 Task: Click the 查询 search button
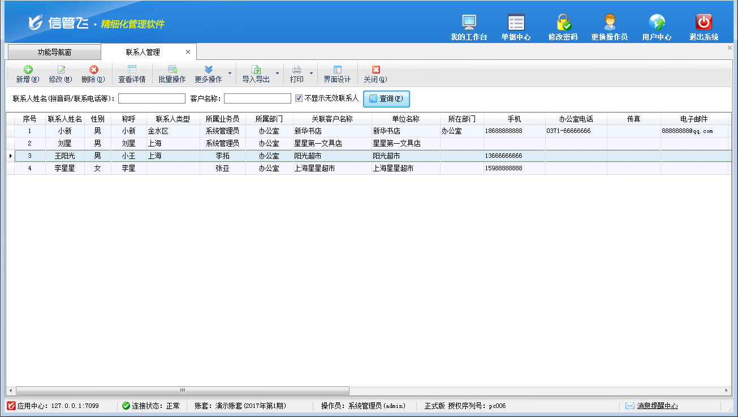coord(386,99)
